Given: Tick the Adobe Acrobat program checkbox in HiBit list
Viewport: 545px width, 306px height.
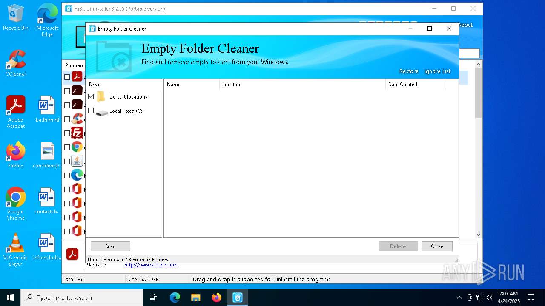Looking at the screenshot, I should coord(67,77).
